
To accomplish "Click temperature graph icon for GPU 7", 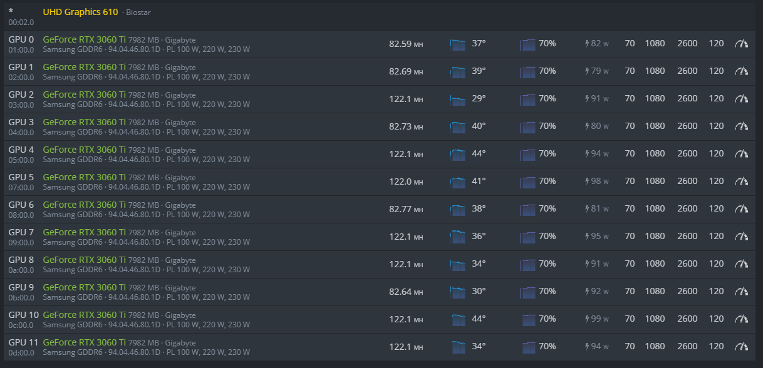I will point(459,237).
